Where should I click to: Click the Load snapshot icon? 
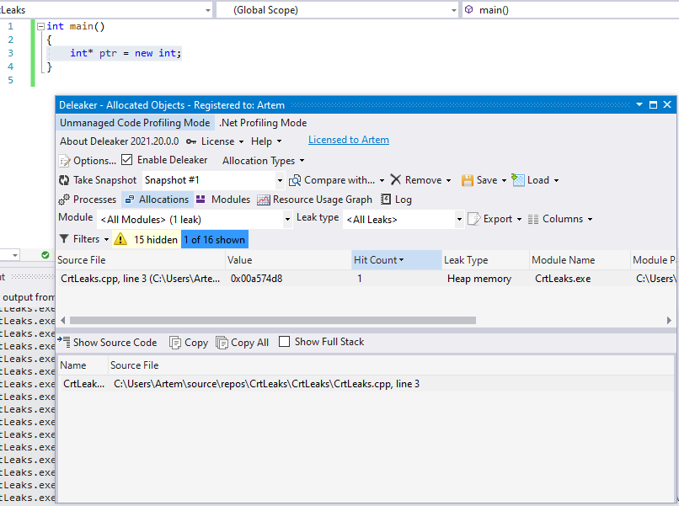click(519, 180)
